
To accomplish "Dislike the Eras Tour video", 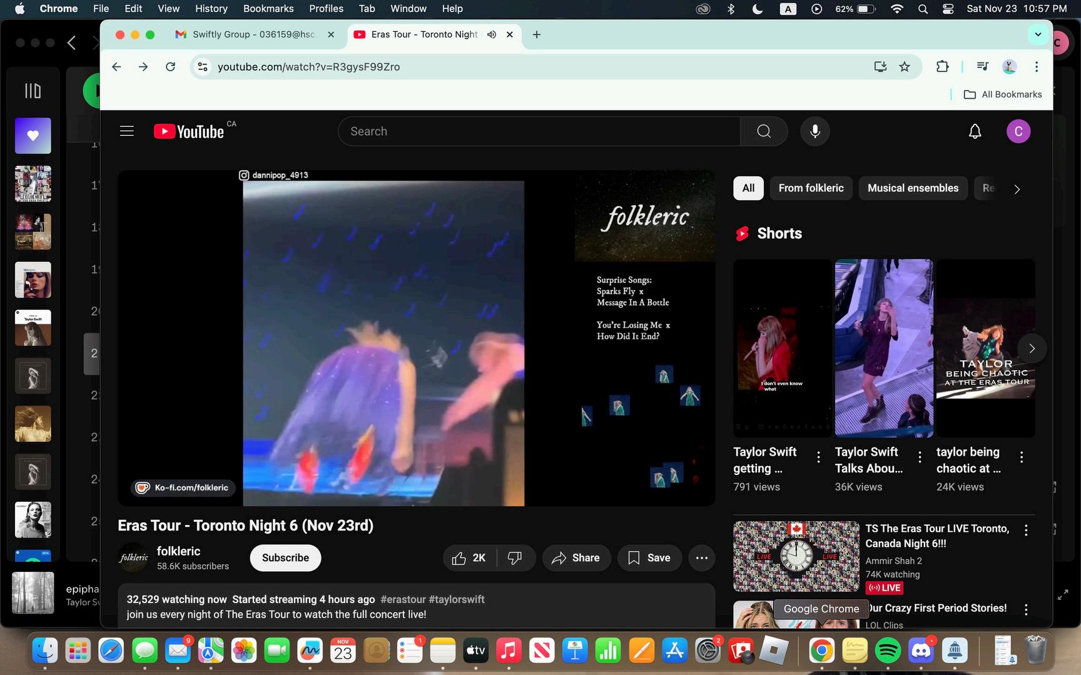I will tap(515, 558).
